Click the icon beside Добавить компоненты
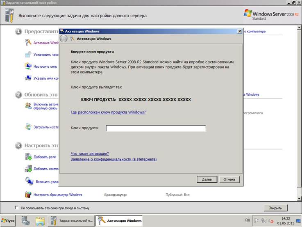 [x=28, y=169]
